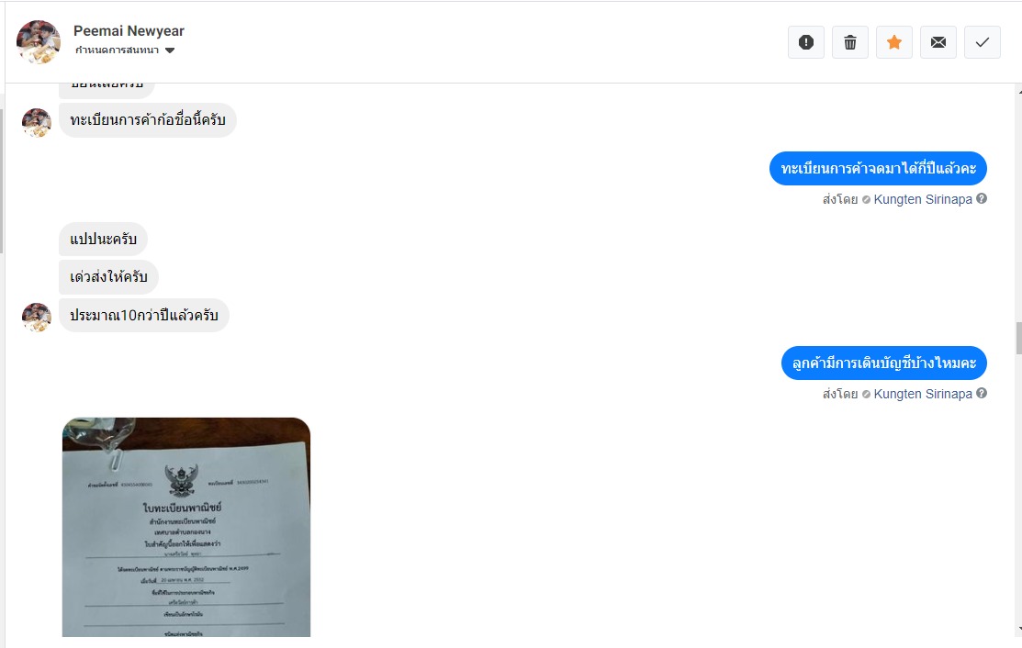Click the chat scrollbar thumb on right
1022x648 pixels.
[x=1018, y=338]
